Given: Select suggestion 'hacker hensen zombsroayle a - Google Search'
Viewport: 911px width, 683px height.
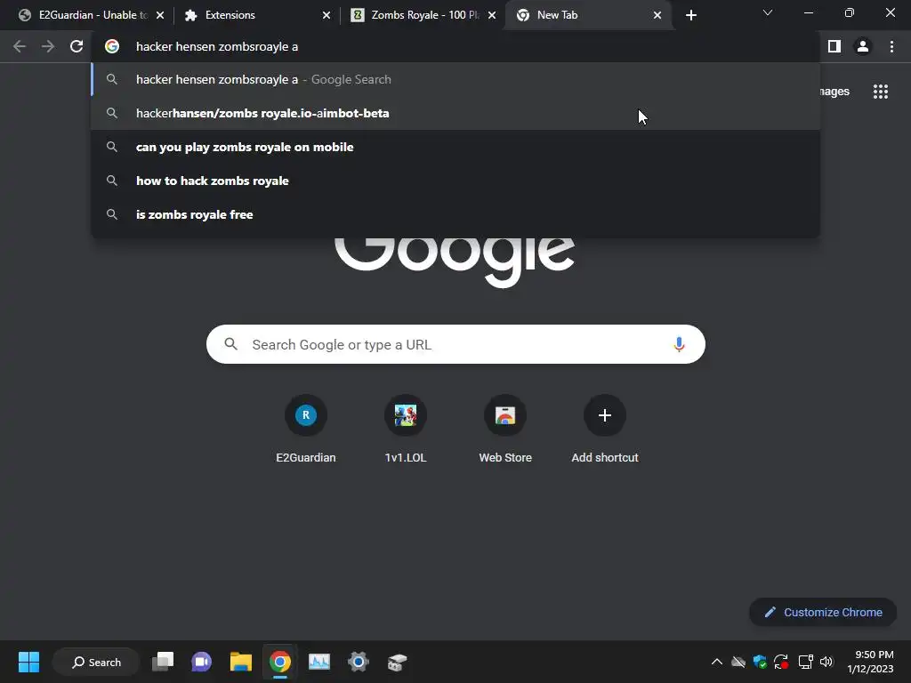Looking at the screenshot, I should tap(455, 79).
